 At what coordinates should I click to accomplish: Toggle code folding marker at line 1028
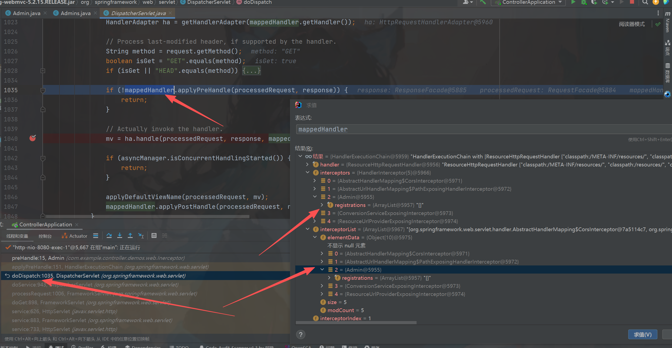(43, 71)
